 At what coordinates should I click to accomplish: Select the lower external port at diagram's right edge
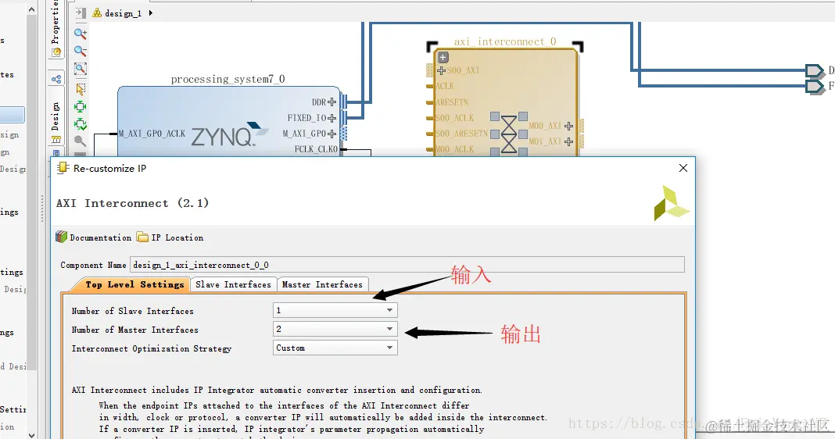(x=815, y=86)
